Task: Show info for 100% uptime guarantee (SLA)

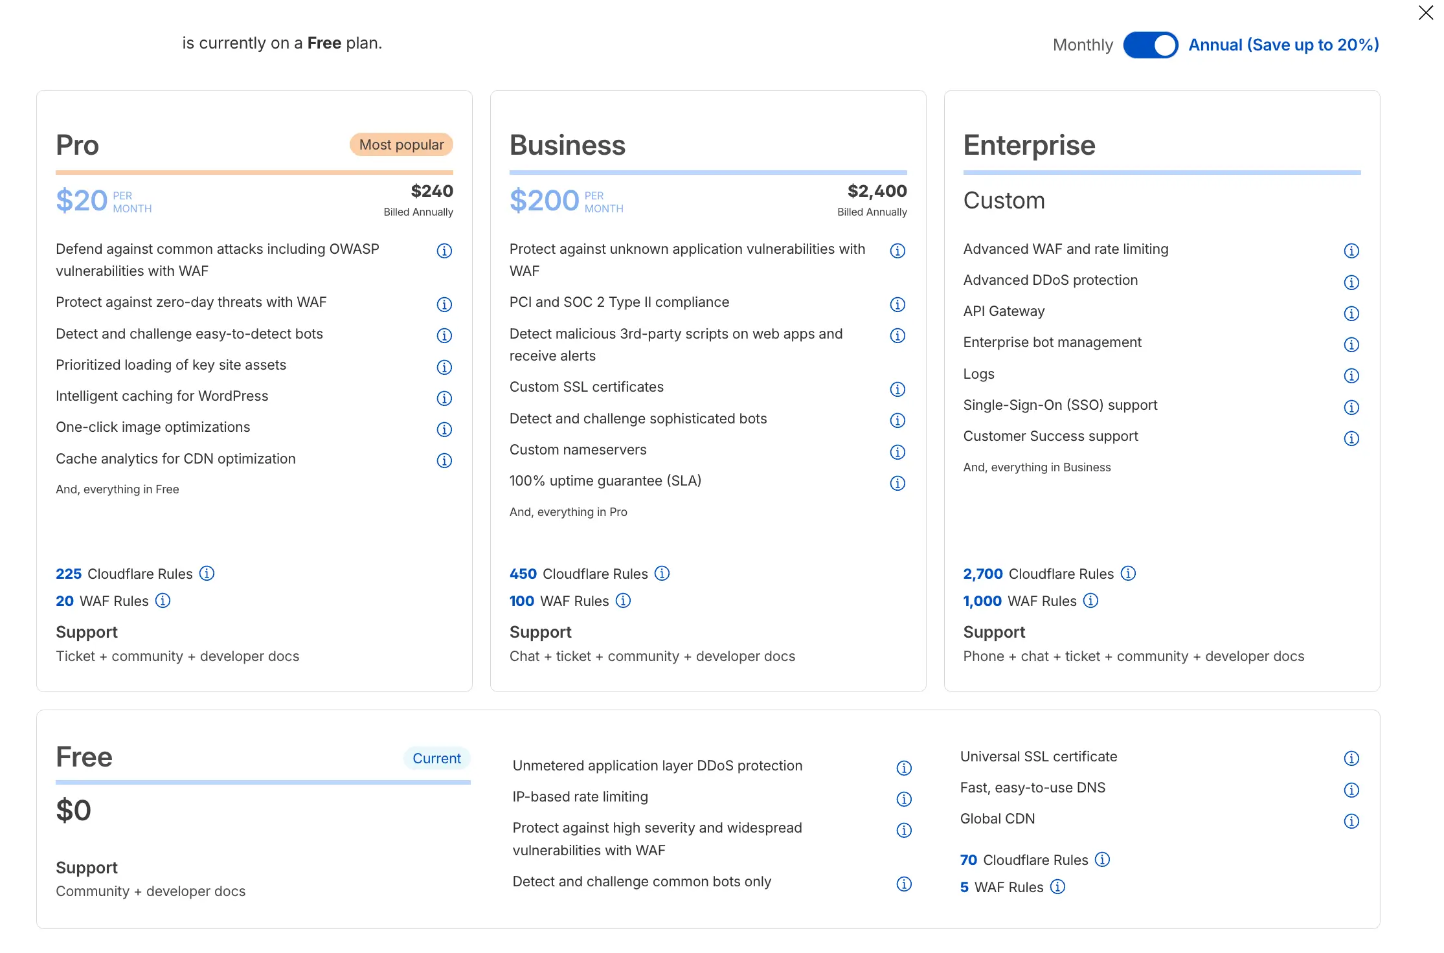Action: click(x=897, y=483)
